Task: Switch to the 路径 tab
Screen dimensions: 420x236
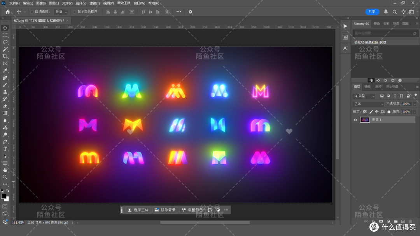Action: 378,87
